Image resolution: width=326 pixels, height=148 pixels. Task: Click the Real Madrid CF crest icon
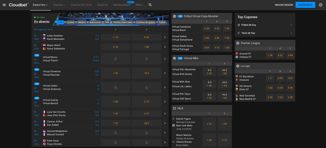pyautogui.click(x=237, y=99)
